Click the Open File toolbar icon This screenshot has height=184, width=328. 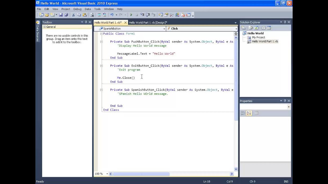(x=47, y=15)
